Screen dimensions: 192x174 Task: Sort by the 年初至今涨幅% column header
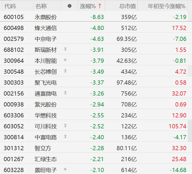click(167, 6)
